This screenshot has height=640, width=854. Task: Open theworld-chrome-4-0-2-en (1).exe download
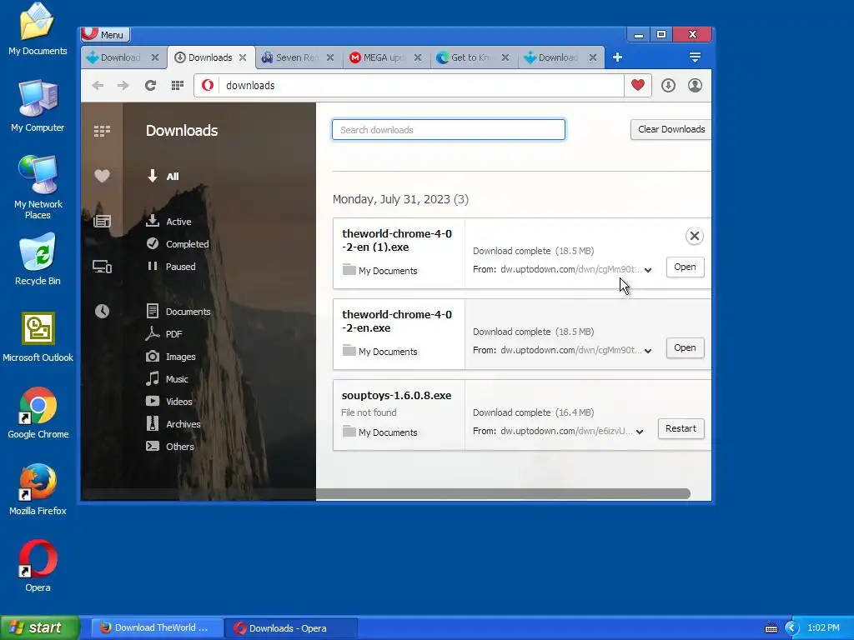coord(685,267)
